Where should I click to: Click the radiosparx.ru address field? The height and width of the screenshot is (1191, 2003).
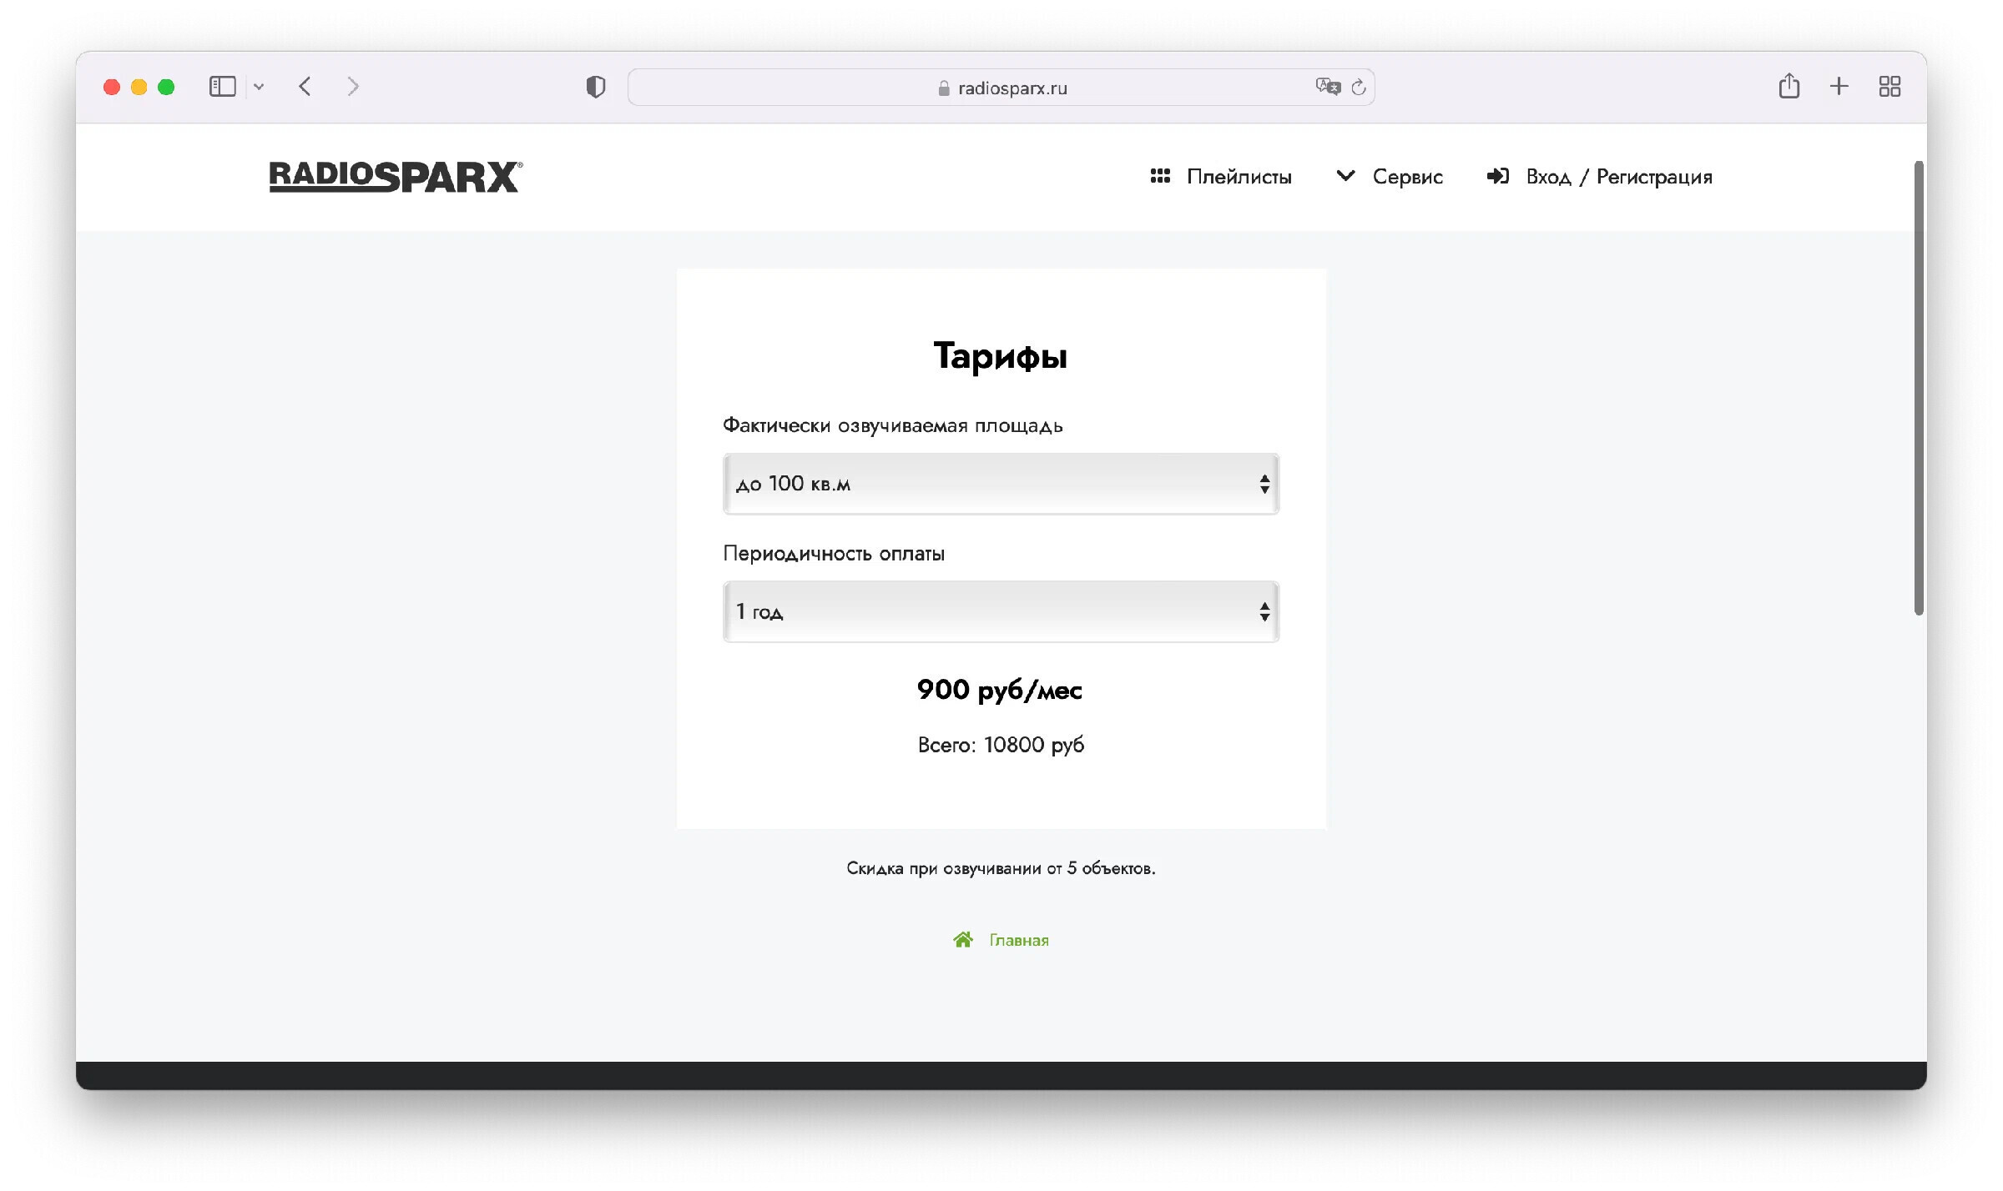[x=1001, y=88]
